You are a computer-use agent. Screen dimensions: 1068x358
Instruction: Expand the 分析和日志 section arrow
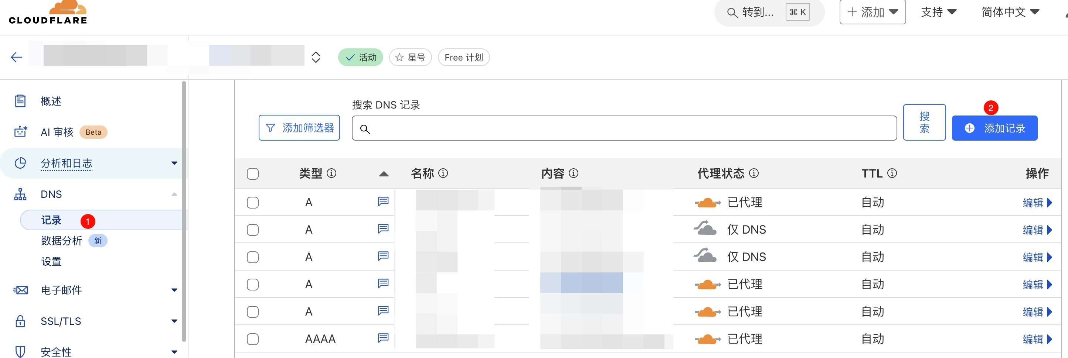coord(174,163)
